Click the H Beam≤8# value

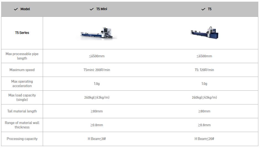click(97, 139)
